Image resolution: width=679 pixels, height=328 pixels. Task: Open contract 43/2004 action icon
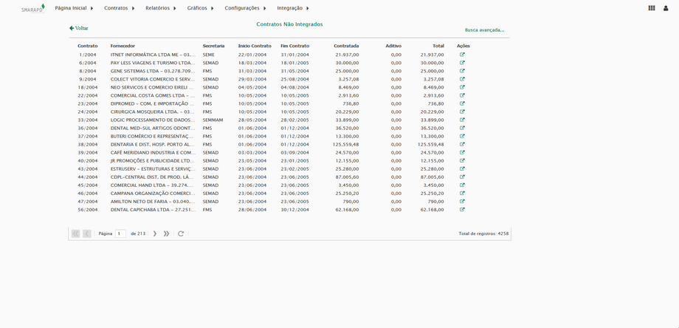pyautogui.click(x=462, y=169)
